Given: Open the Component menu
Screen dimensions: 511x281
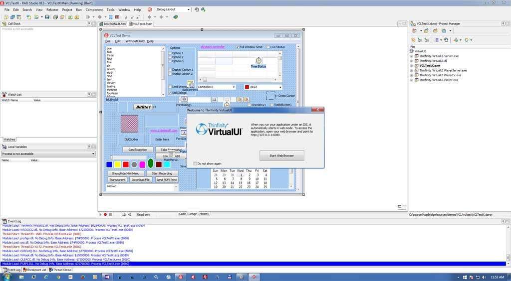Looking at the screenshot, I should [94, 10].
